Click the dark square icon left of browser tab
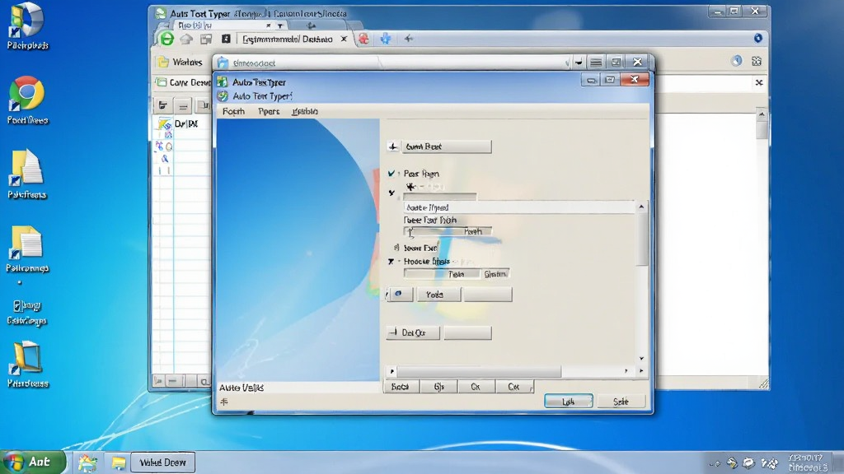 [226, 39]
